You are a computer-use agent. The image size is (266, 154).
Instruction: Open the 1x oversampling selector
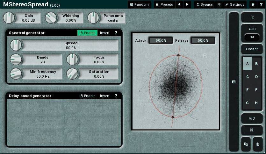pyautogui.click(x=252, y=17)
